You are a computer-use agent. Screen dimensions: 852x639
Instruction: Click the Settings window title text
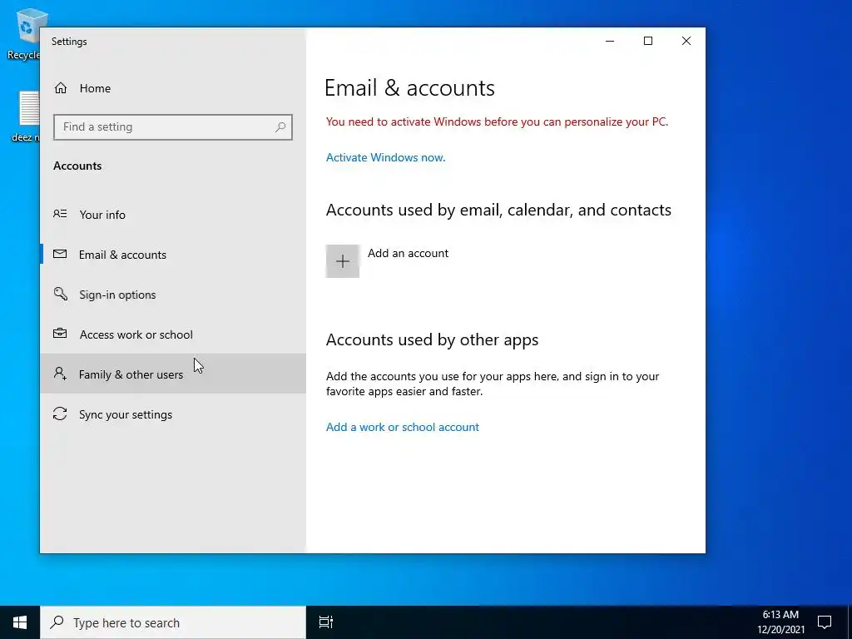(69, 42)
